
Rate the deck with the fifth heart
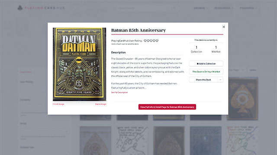[x=157, y=40]
